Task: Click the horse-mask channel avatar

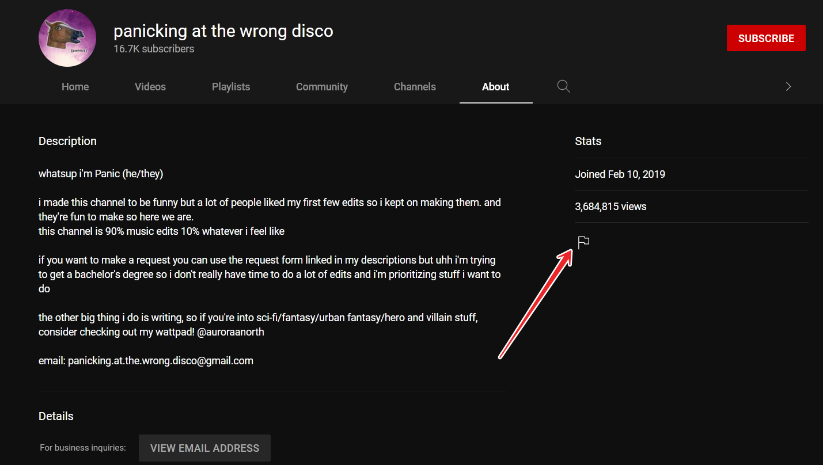Action: click(x=67, y=37)
